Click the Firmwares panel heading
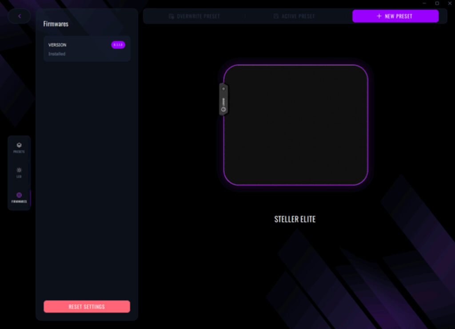Viewport: 455px width, 329px height. pyautogui.click(x=56, y=24)
